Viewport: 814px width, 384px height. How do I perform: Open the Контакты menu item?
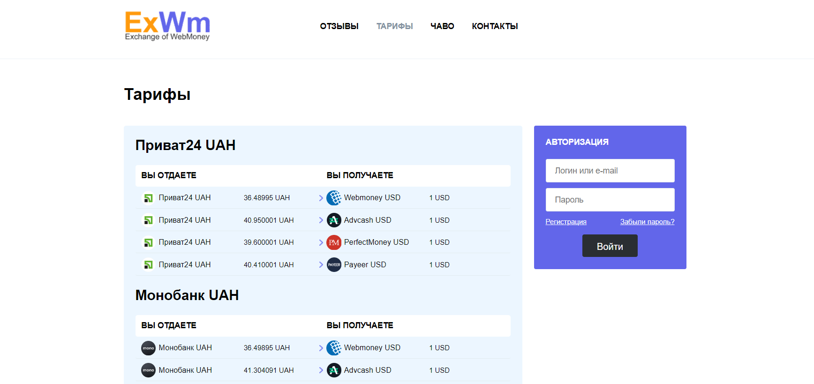[x=495, y=26]
